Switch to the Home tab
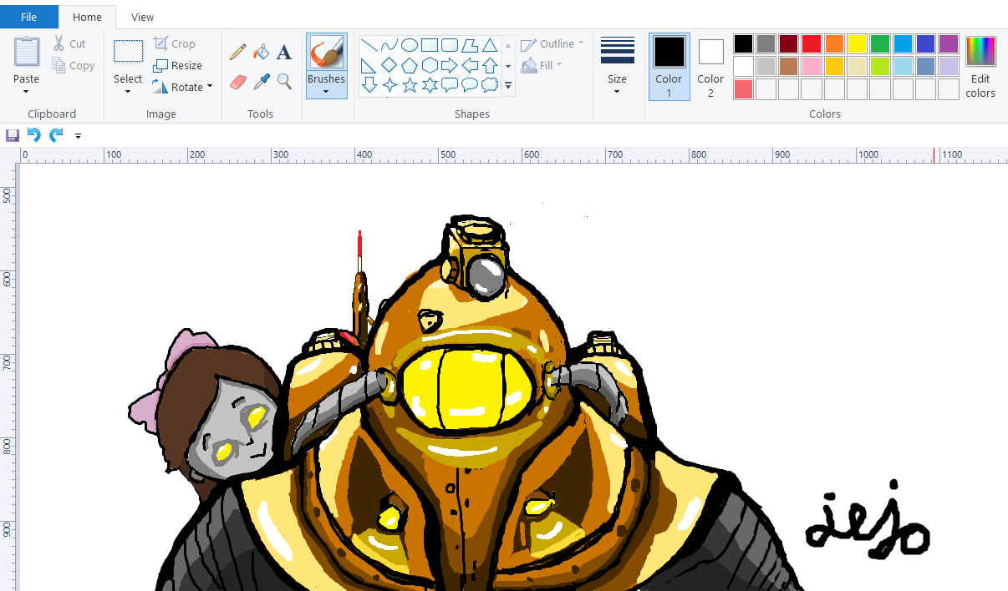 87,17
